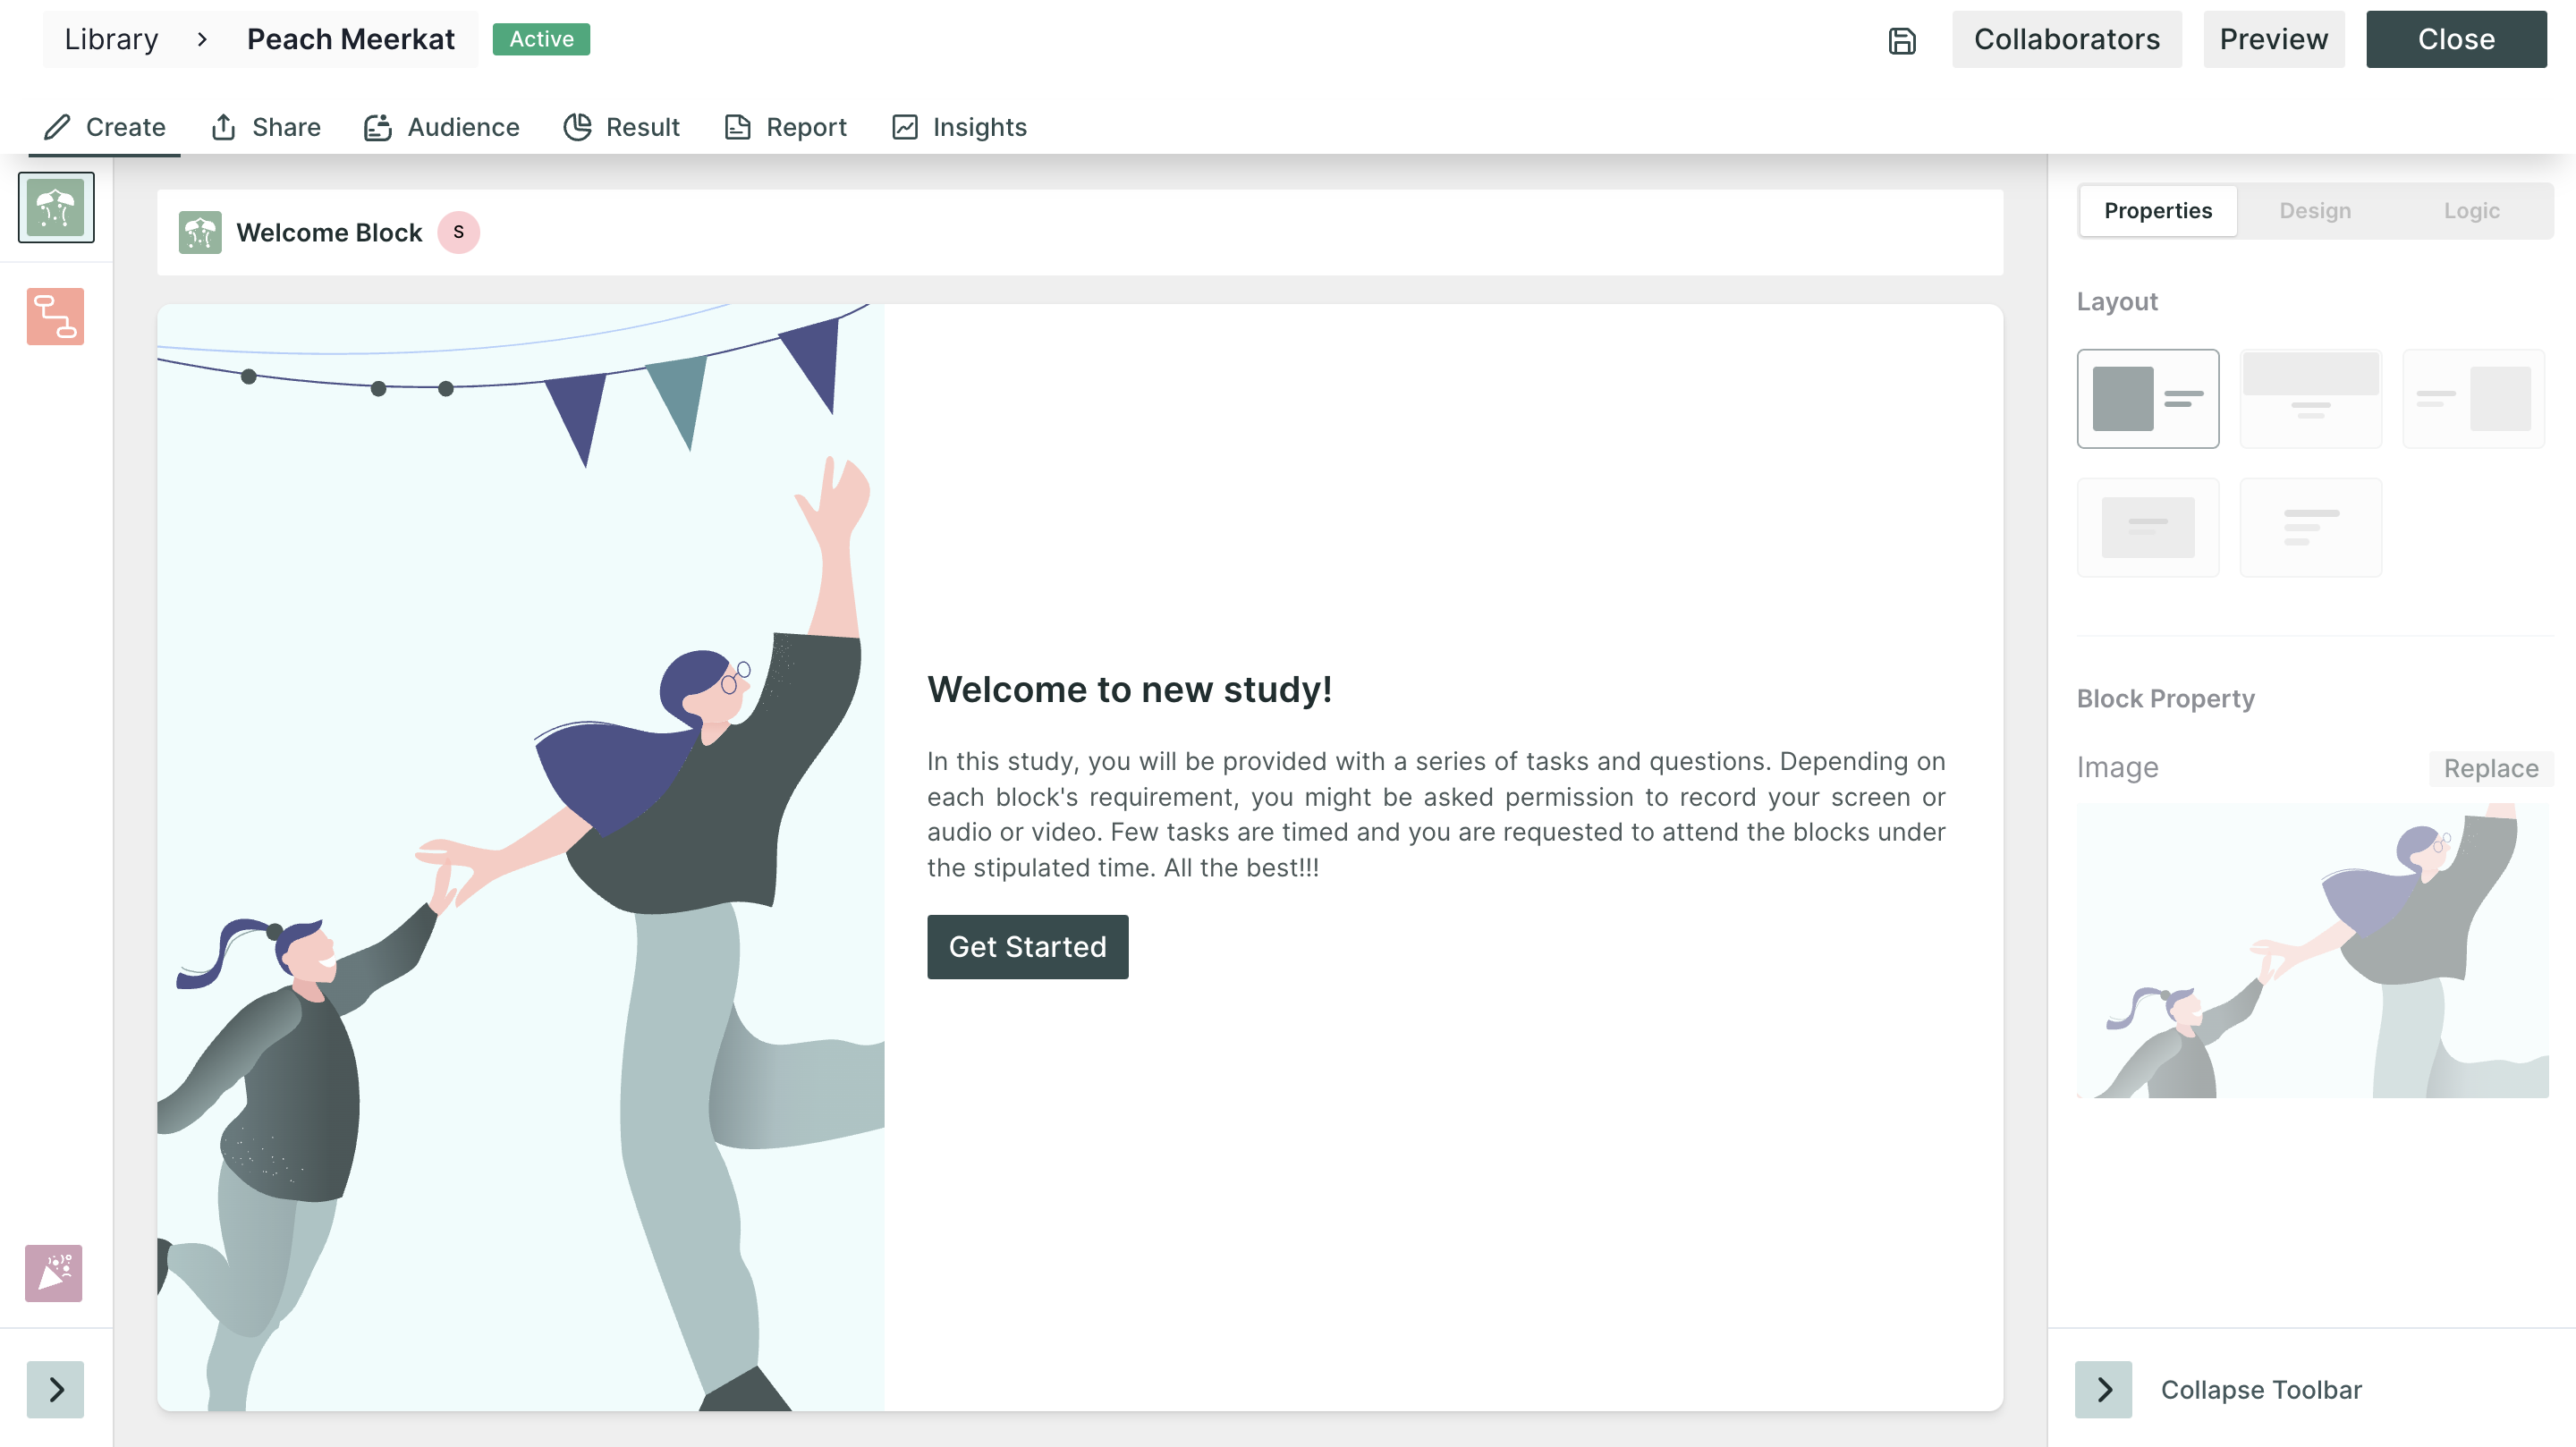Viewport: 2576px width, 1447px height.
Task: Click the Collaborators button
Action: [2066, 39]
